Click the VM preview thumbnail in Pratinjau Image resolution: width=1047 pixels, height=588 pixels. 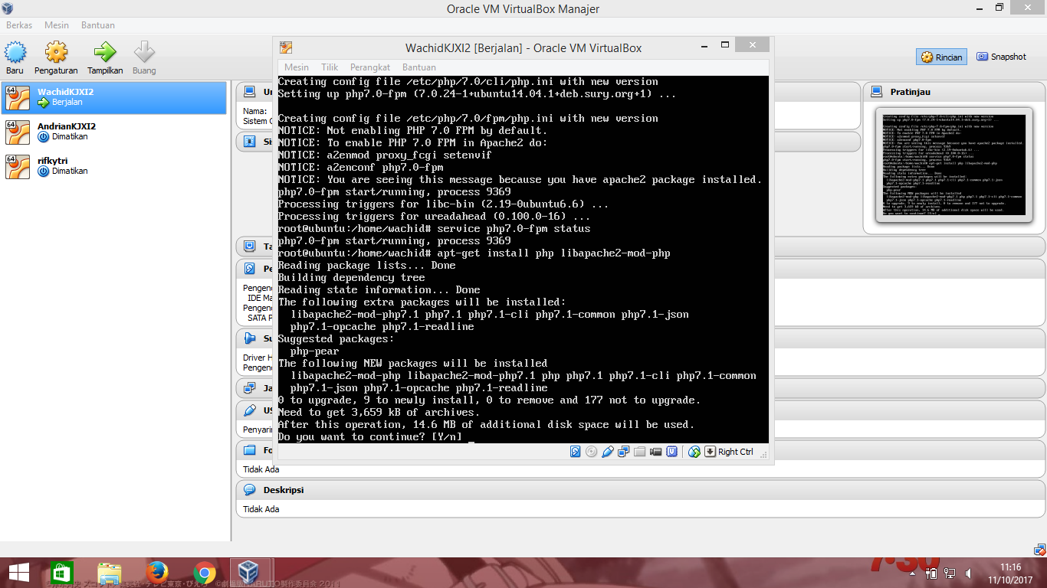[x=953, y=165]
